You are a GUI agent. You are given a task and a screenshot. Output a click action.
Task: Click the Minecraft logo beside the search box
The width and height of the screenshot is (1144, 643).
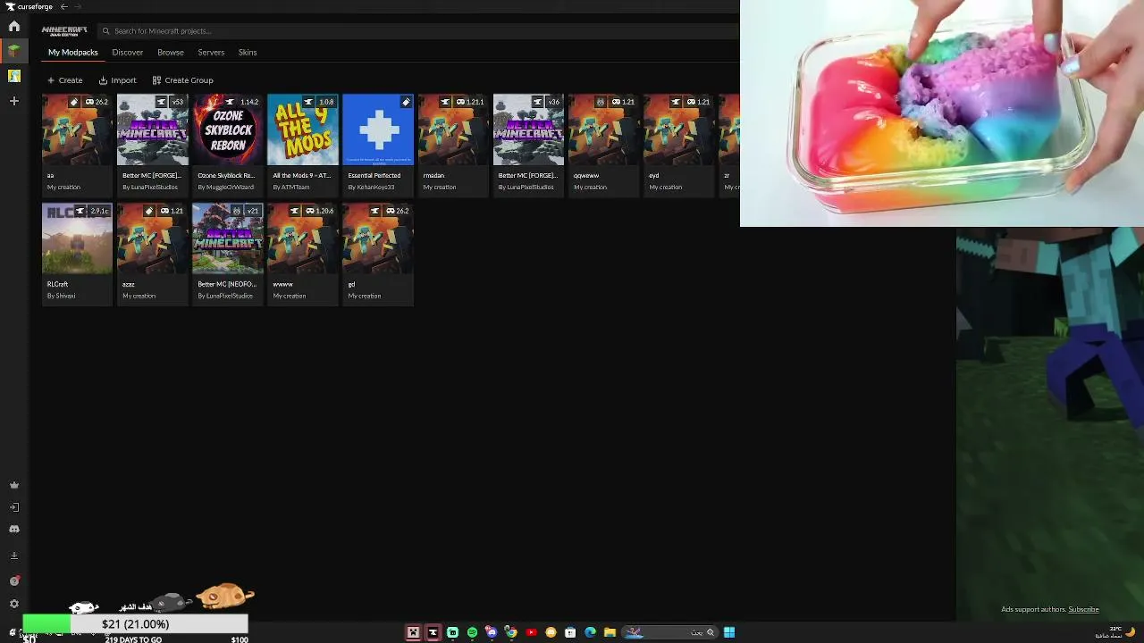click(x=64, y=30)
